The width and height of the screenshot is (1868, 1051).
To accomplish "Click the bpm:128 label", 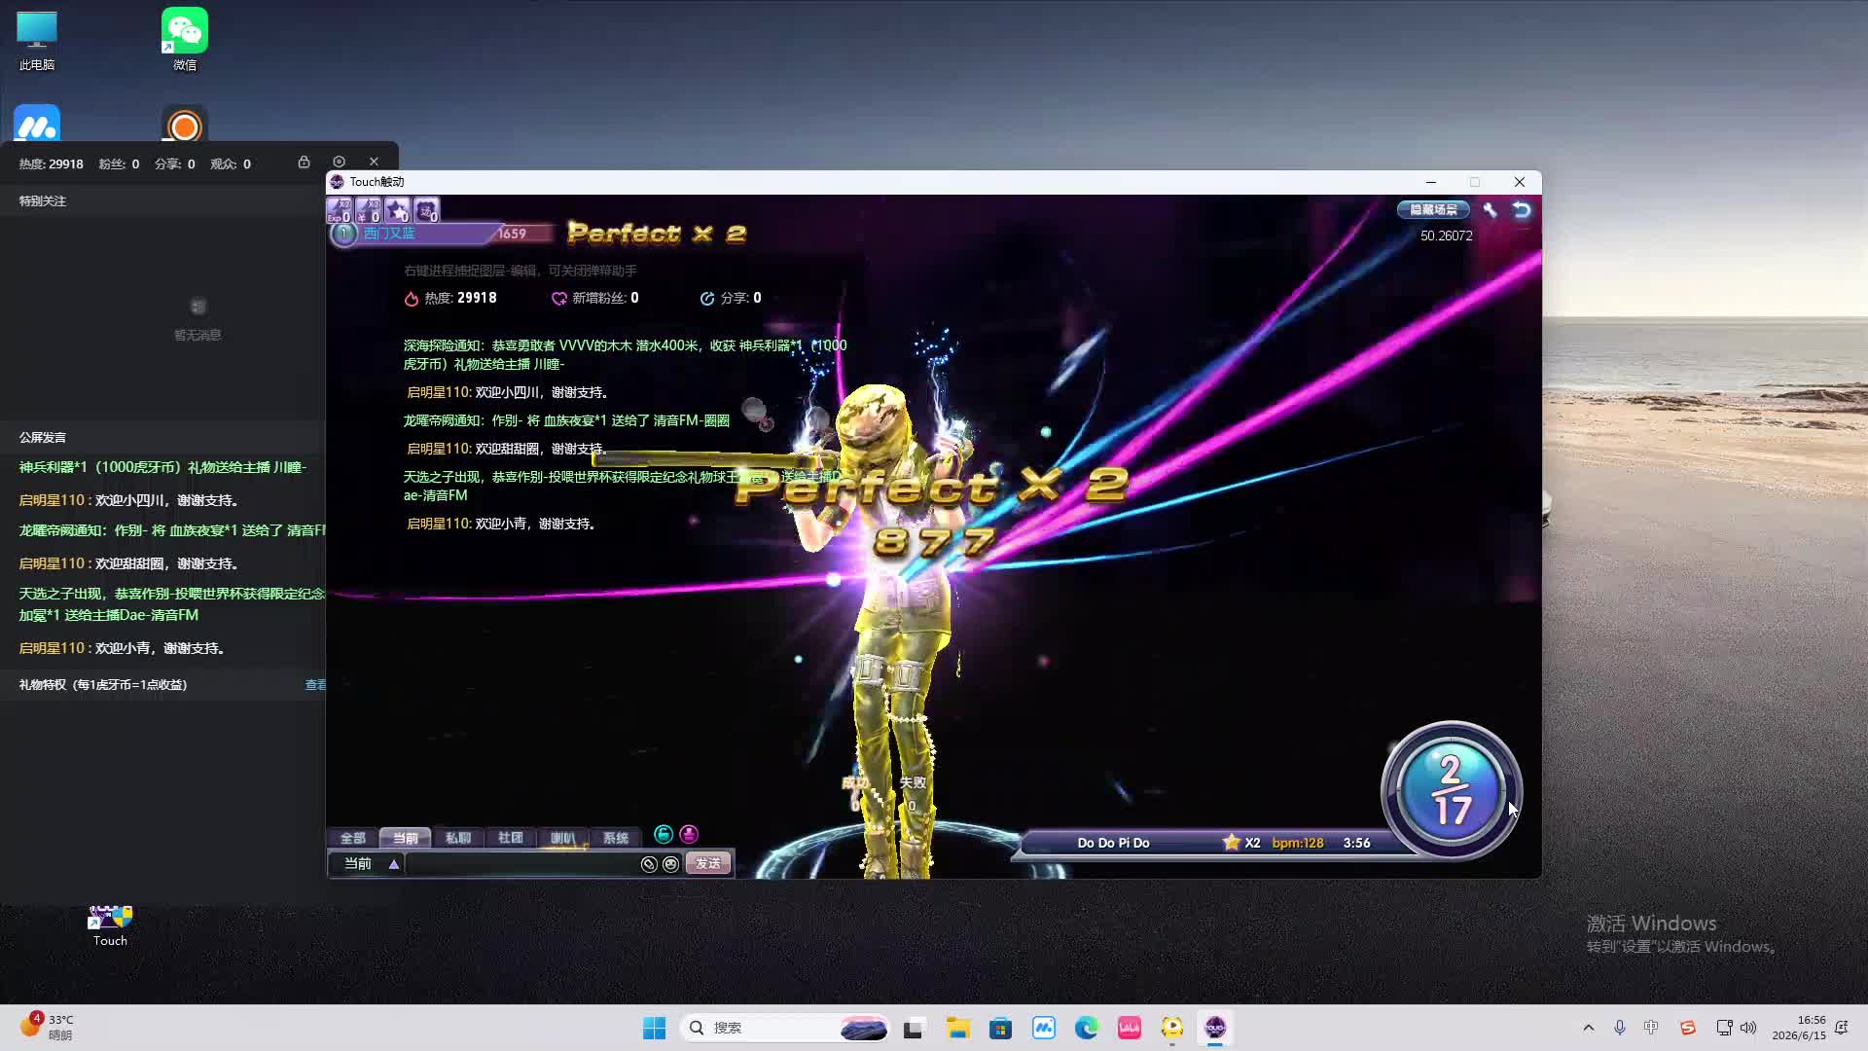I will tap(1298, 843).
